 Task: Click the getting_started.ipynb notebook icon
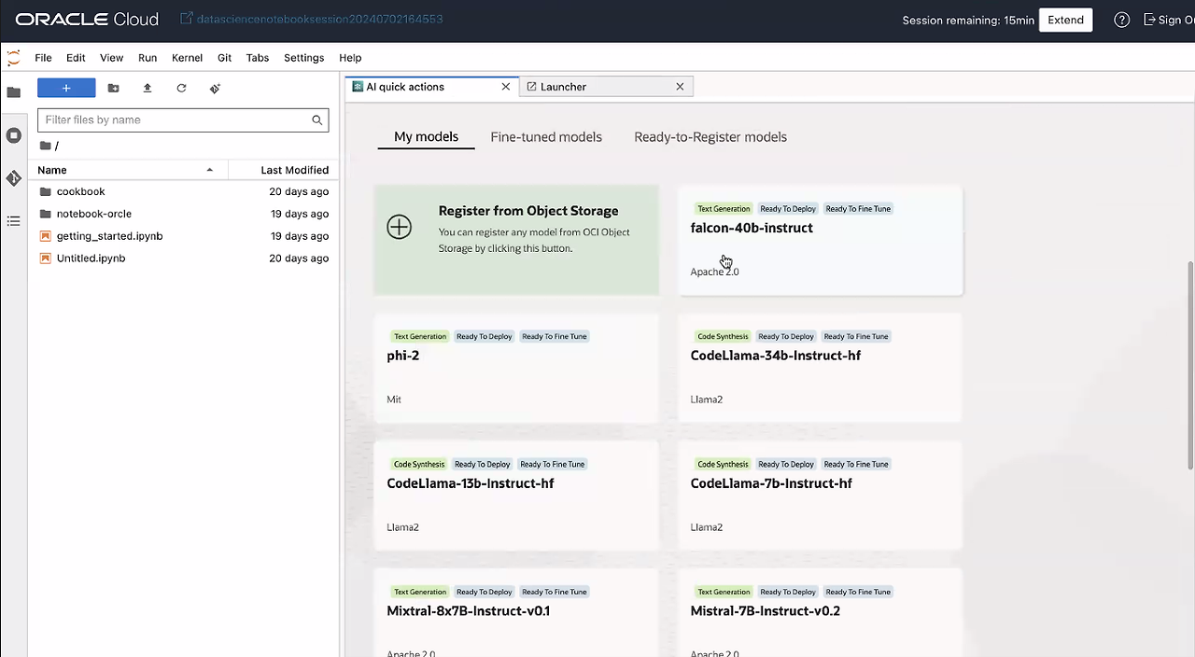(45, 236)
